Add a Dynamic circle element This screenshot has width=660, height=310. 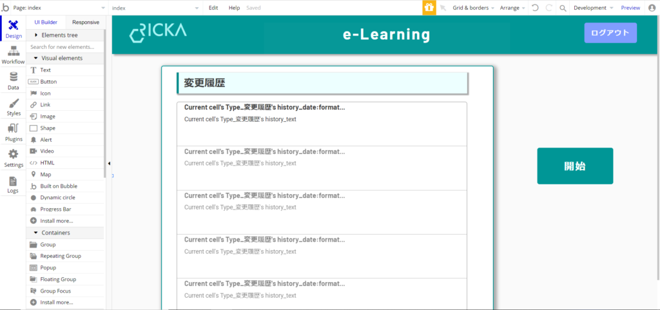pos(65,197)
